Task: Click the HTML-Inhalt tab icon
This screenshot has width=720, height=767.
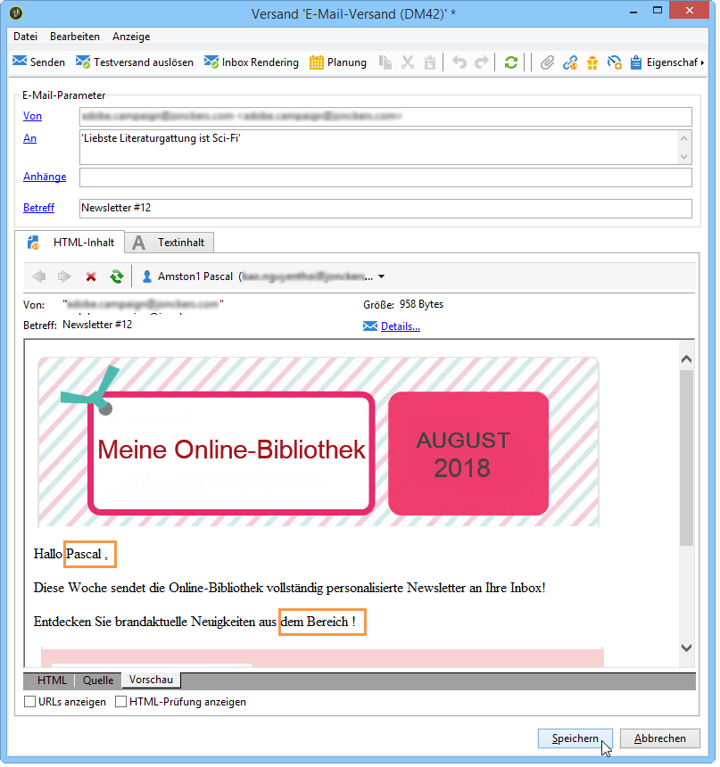Action: coord(33,243)
